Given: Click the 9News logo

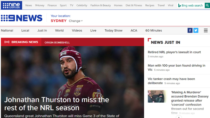Looking at the screenshot, I should tap(22, 18).
